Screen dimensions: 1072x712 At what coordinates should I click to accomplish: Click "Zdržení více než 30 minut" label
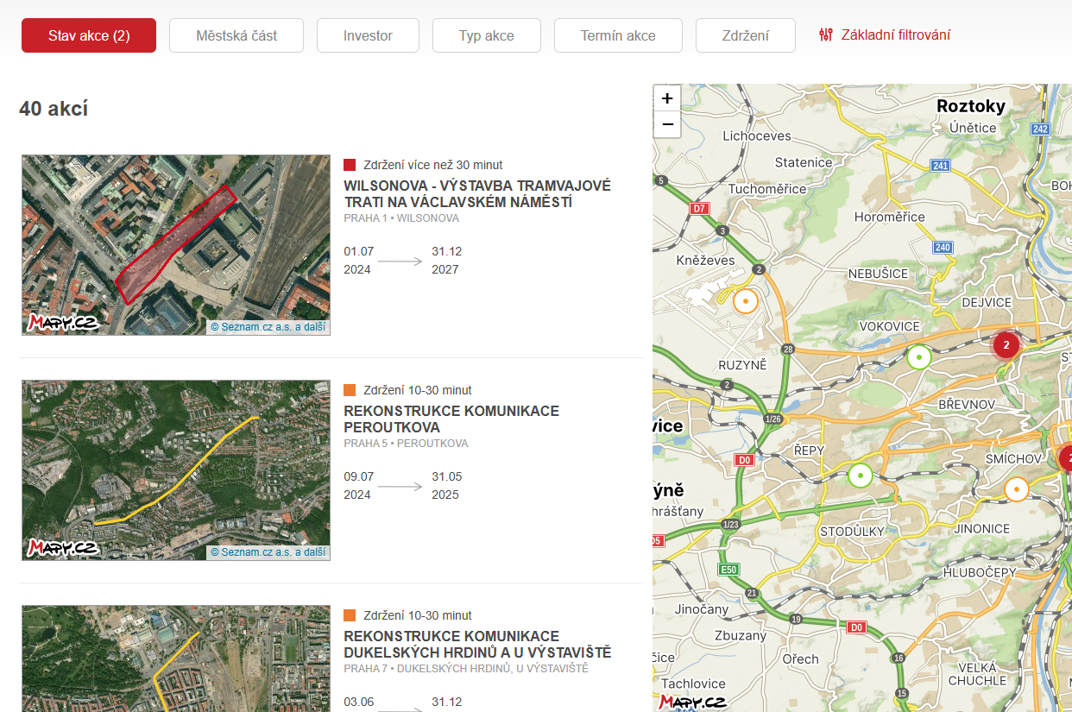click(x=433, y=165)
